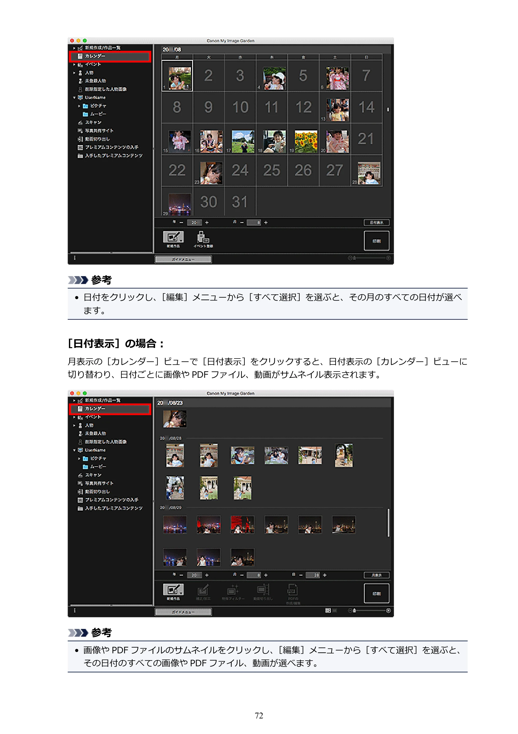Click the vertical scrollbar in the day view thumbnail area
Viewport: 518px width, 734px height.
click(388, 523)
